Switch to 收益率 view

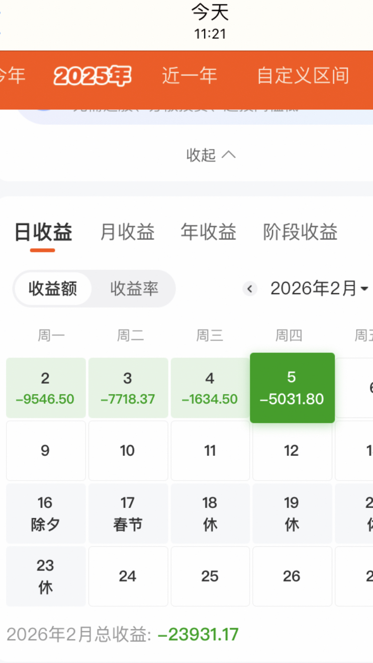(x=134, y=288)
